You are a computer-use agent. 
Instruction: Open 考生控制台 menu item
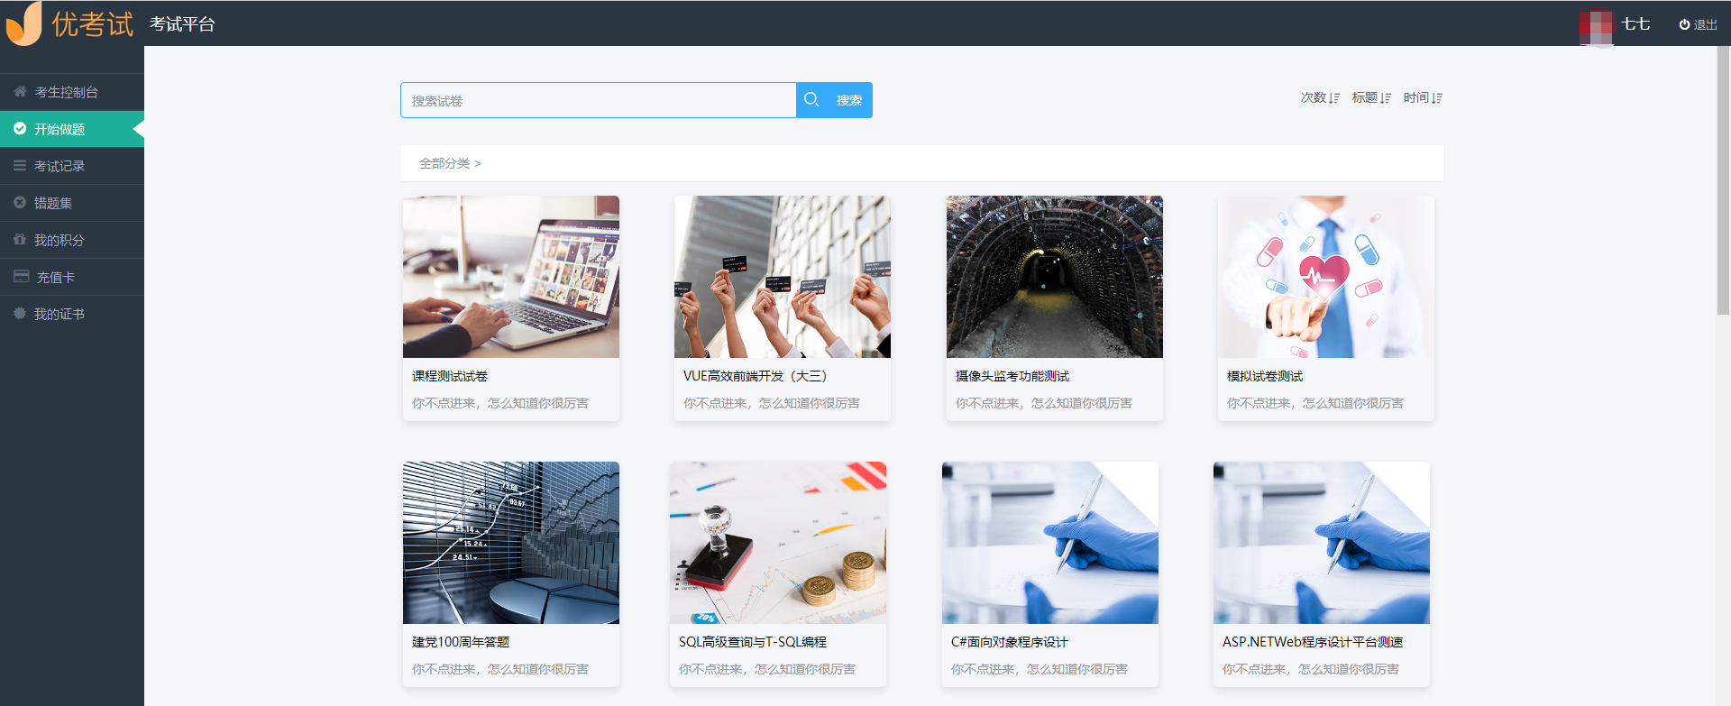72,92
